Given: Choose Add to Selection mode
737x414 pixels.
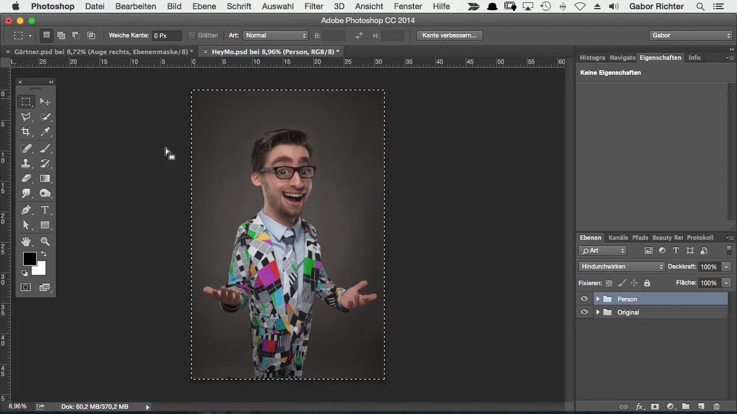Looking at the screenshot, I should 61,35.
